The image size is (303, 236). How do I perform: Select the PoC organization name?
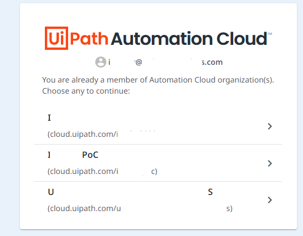point(73,155)
